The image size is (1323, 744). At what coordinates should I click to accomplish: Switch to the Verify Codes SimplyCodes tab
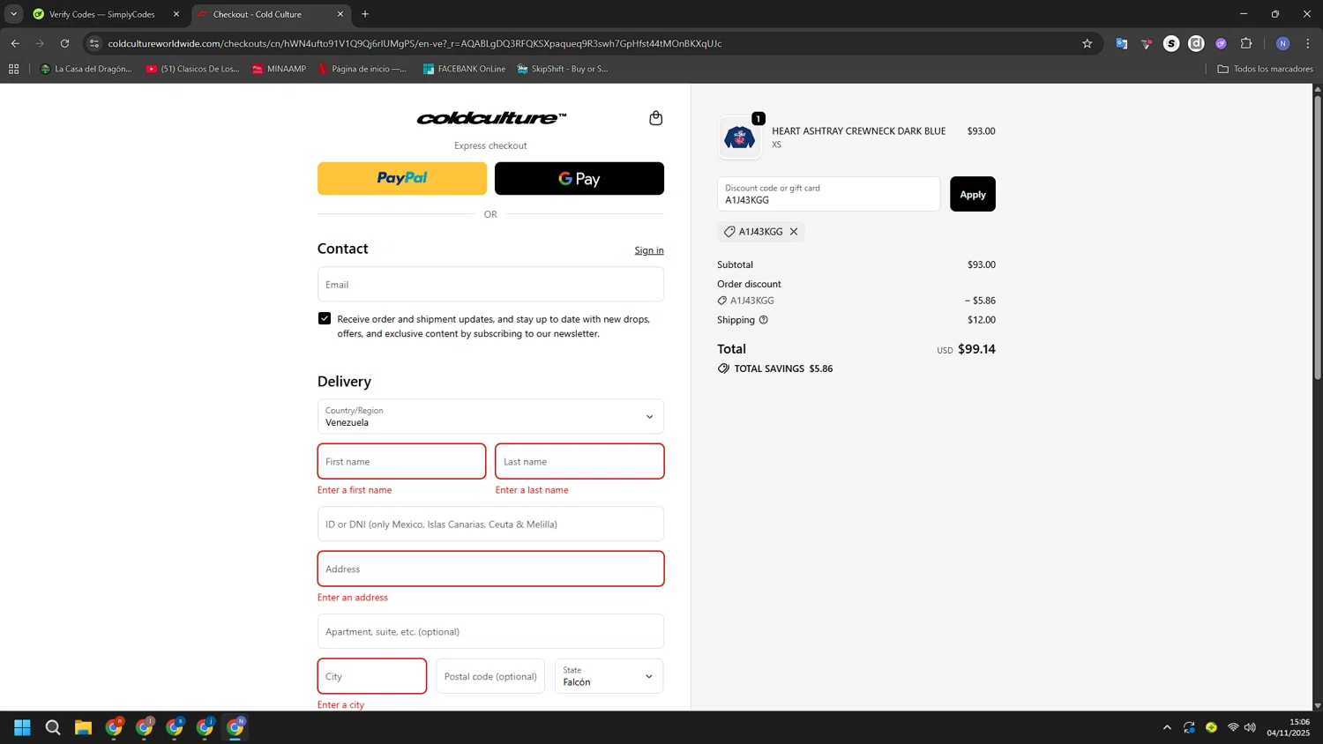[101, 14]
